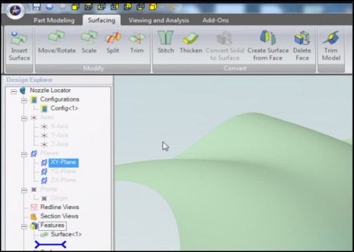Collapse the Features node
The width and height of the screenshot is (354, 252).
tap(24, 227)
